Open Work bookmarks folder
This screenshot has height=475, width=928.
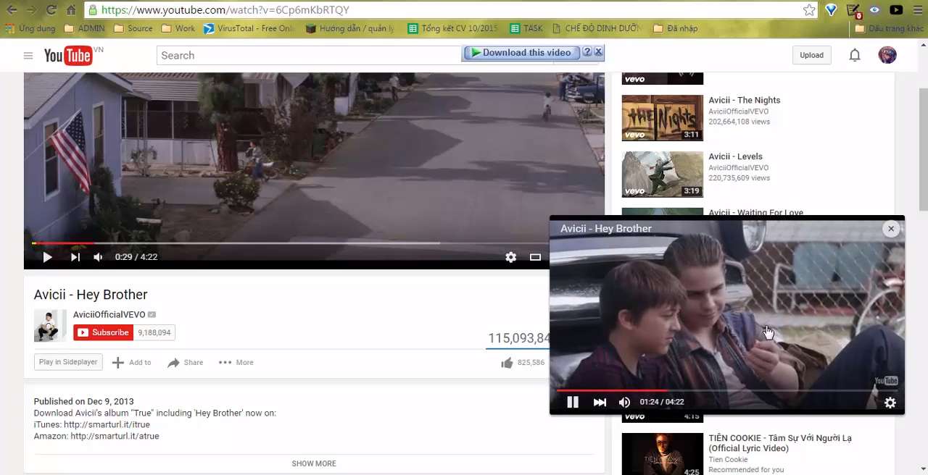pos(178,28)
